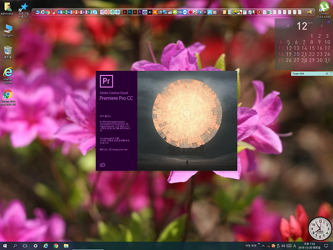Open the Windows Start menu
Viewport: 333px width, 250px height.
[x=5, y=246]
